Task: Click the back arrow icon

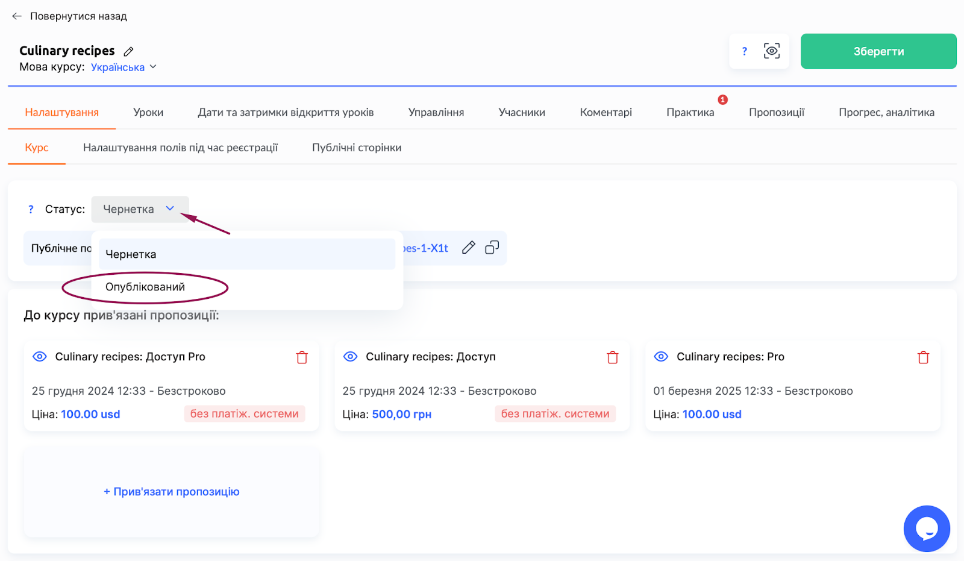Action: point(17,16)
